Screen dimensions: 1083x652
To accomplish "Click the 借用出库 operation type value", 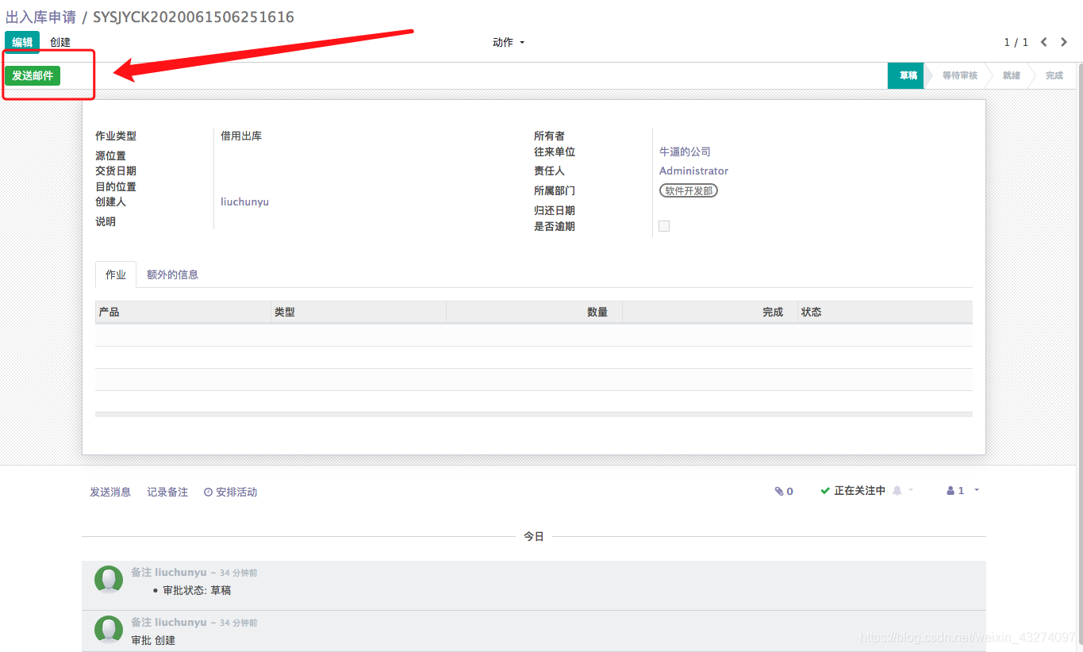I will click(241, 136).
